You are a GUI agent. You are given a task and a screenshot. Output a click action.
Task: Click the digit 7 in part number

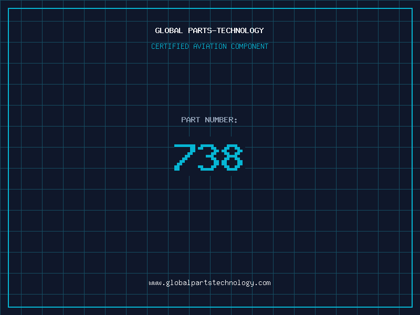185,157
